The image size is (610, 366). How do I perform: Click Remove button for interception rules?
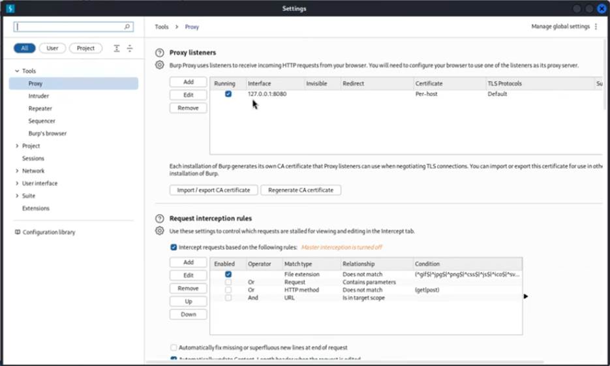coord(189,288)
